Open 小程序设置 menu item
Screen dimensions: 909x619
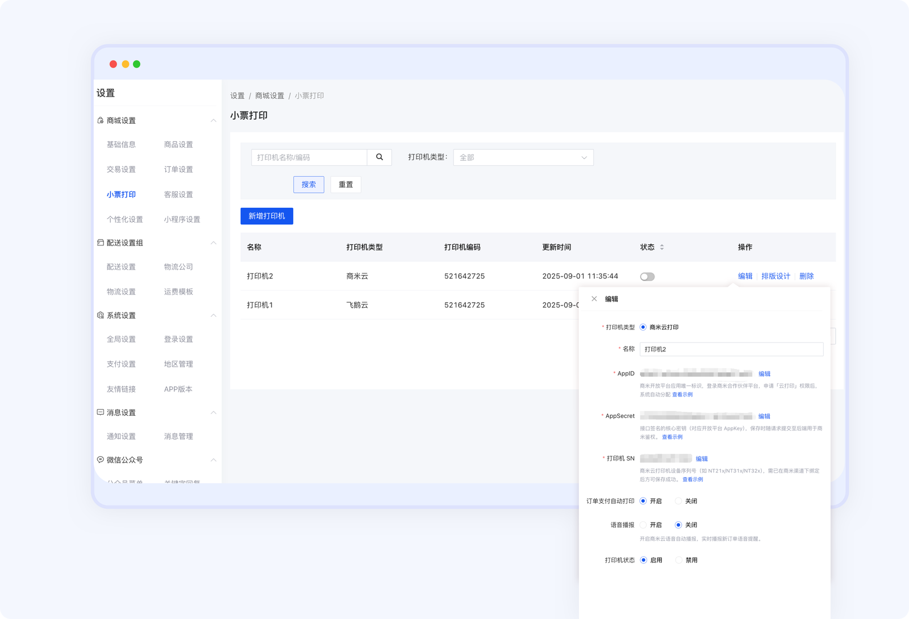point(182,219)
